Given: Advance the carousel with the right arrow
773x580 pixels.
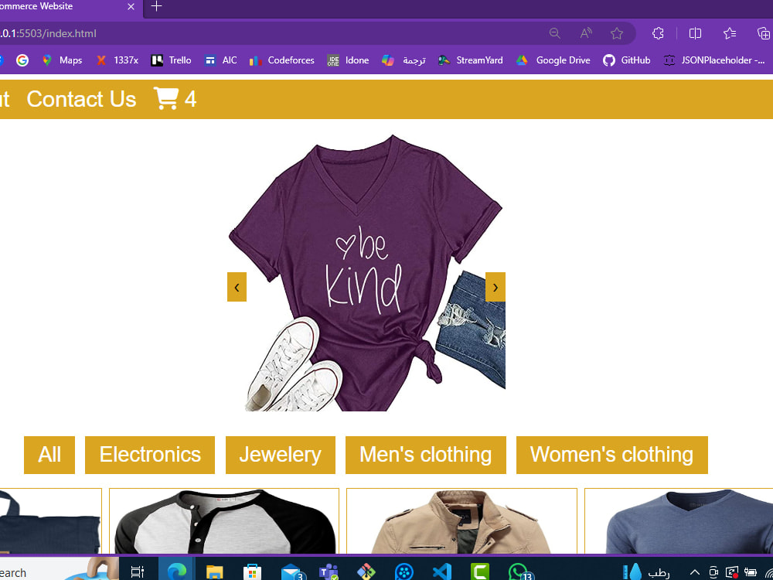Looking at the screenshot, I should pyautogui.click(x=495, y=286).
